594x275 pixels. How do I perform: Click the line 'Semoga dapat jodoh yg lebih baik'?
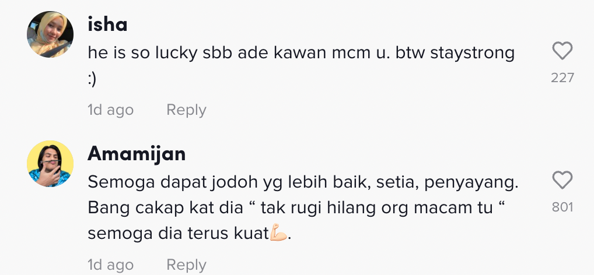click(x=303, y=183)
